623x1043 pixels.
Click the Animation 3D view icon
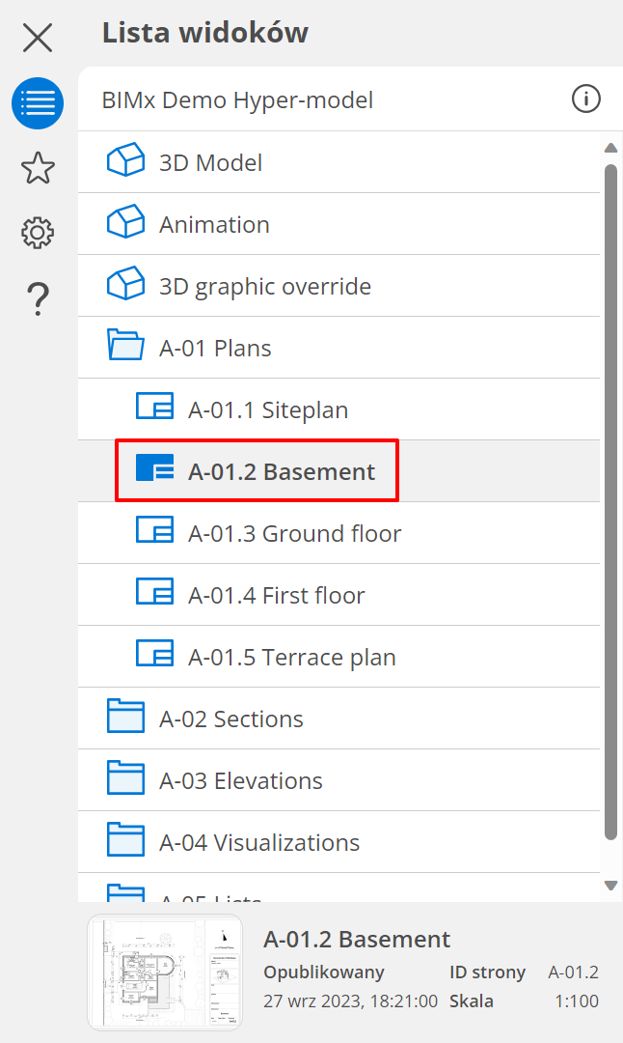tap(125, 224)
